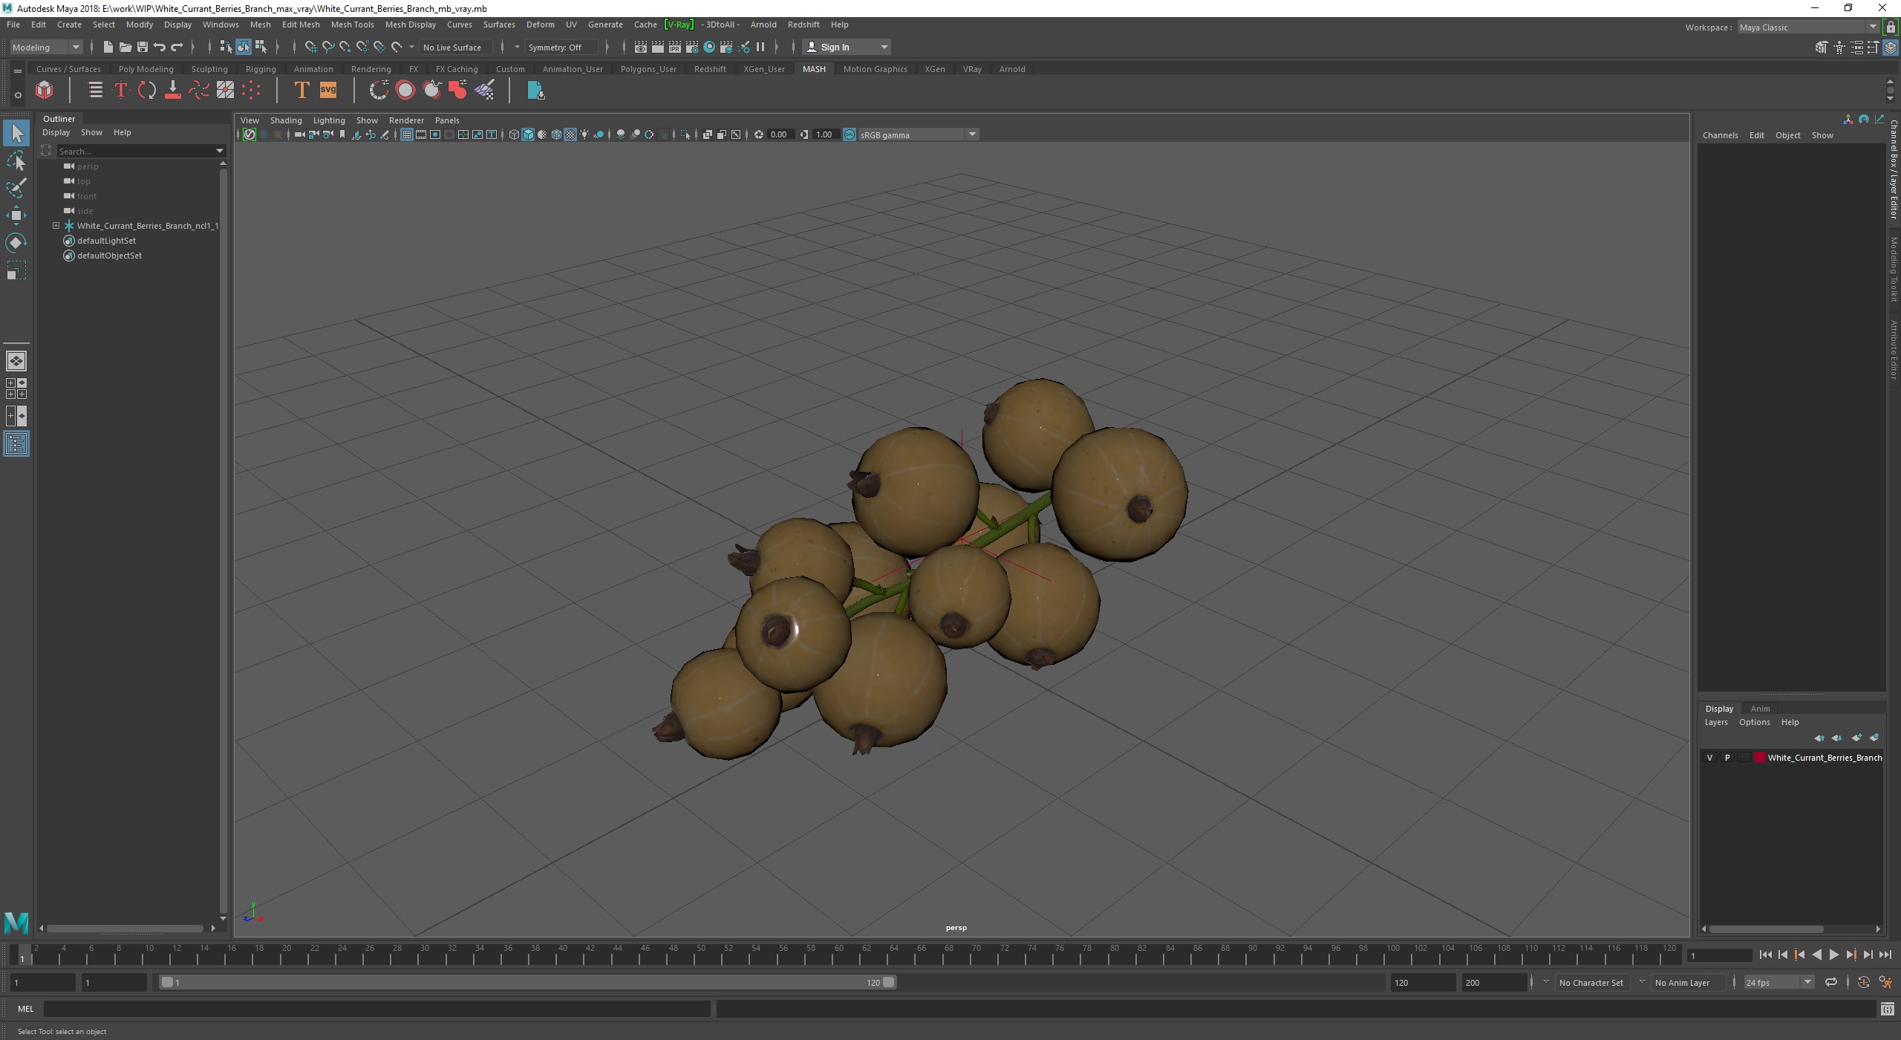This screenshot has height=1040, width=1901.
Task: Activate the Rotate tool
Action: pos(16,242)
